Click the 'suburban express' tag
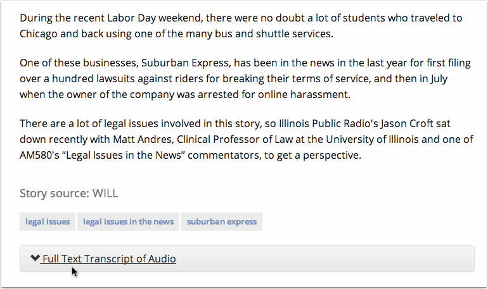Viewport: 488px width, 289px height. tap(222, 221)
